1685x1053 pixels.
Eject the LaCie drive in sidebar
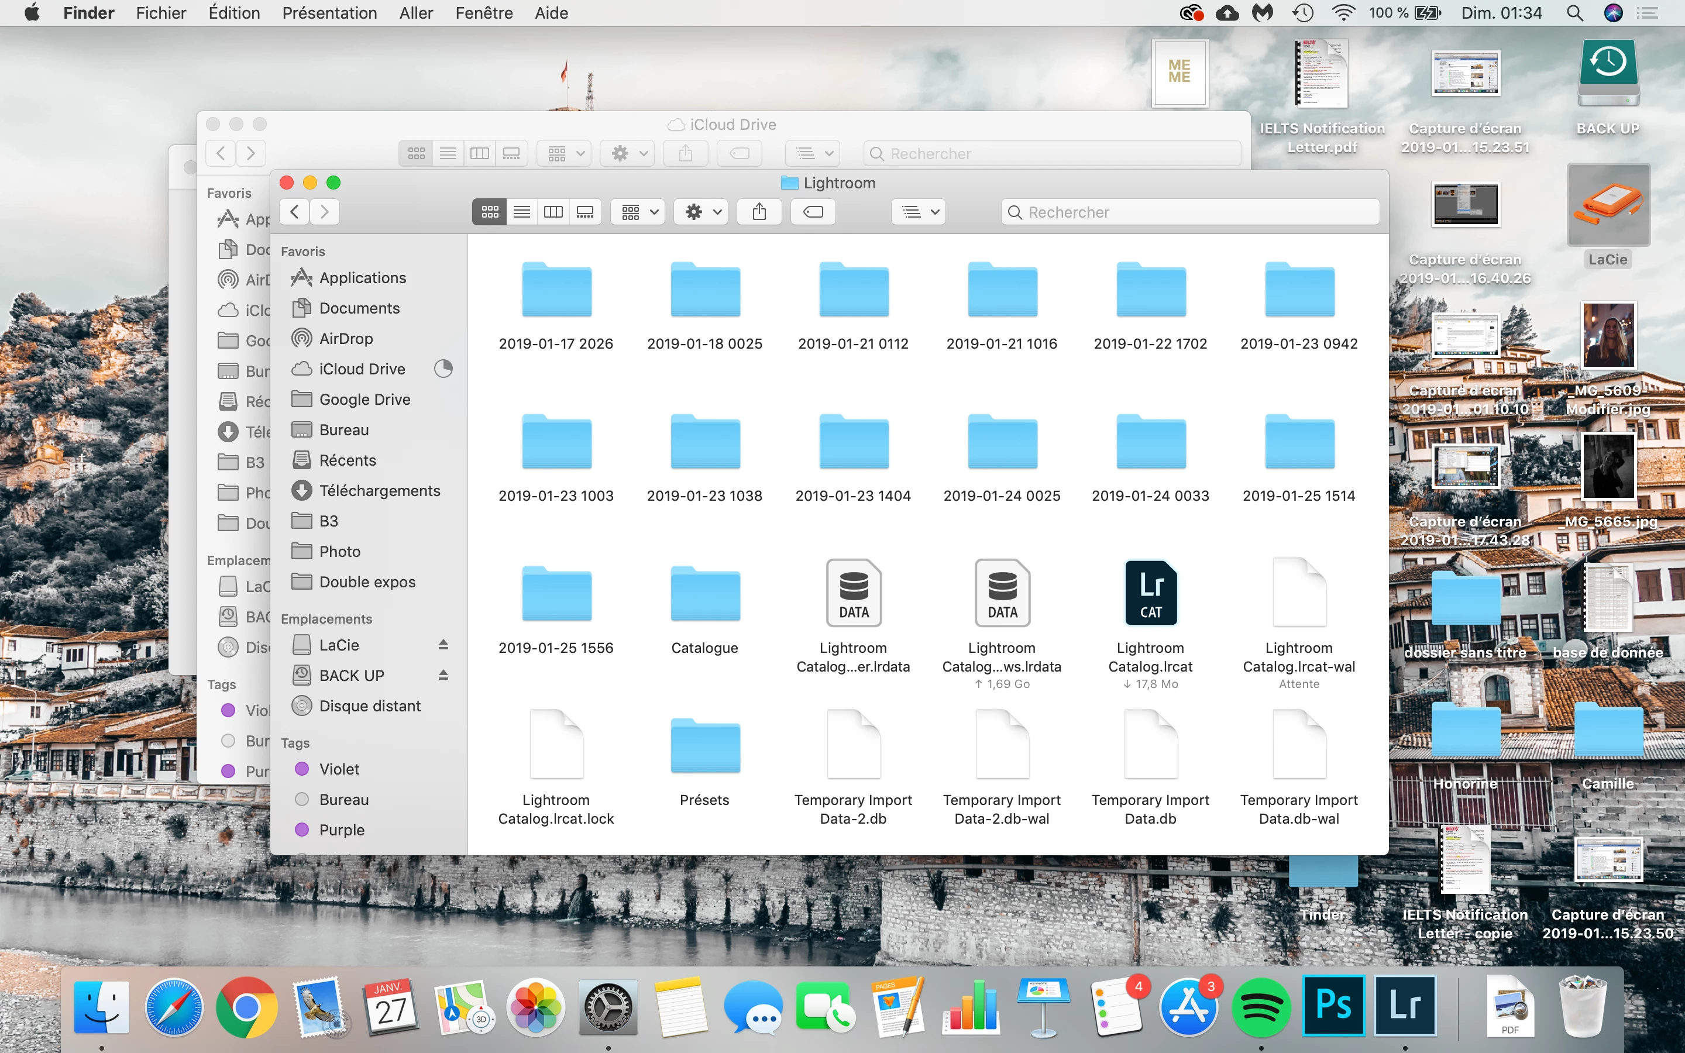click(x=443, y=644)
